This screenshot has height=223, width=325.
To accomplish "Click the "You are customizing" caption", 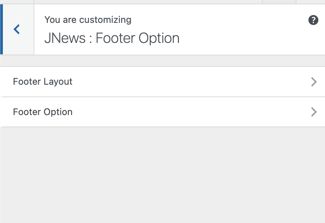I will pos(88,20).
